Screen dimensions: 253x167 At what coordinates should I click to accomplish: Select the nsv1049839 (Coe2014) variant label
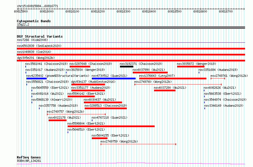tap(34, 52)
